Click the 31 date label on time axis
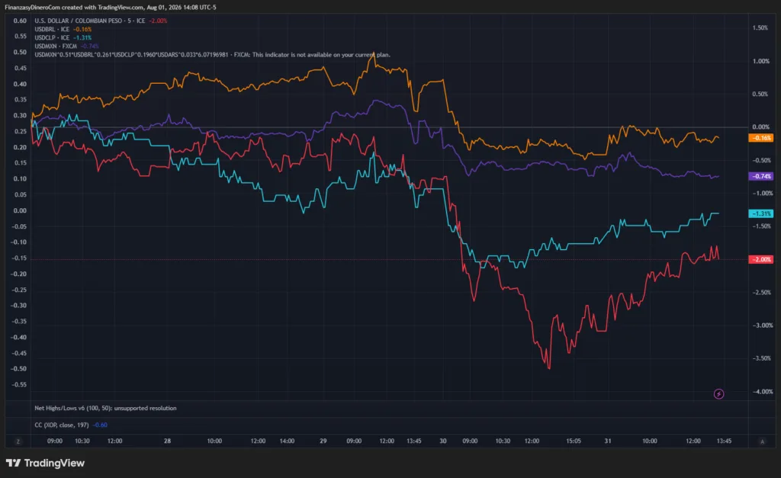781x478 pixels. [608, 441]
